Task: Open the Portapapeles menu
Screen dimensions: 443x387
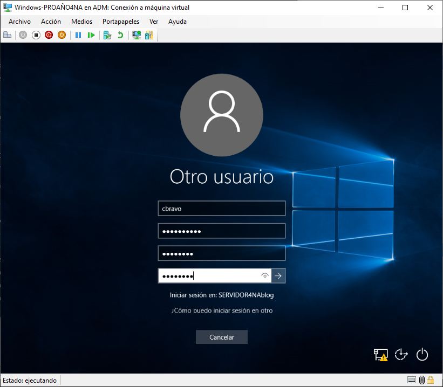Action: coord(120,22)
